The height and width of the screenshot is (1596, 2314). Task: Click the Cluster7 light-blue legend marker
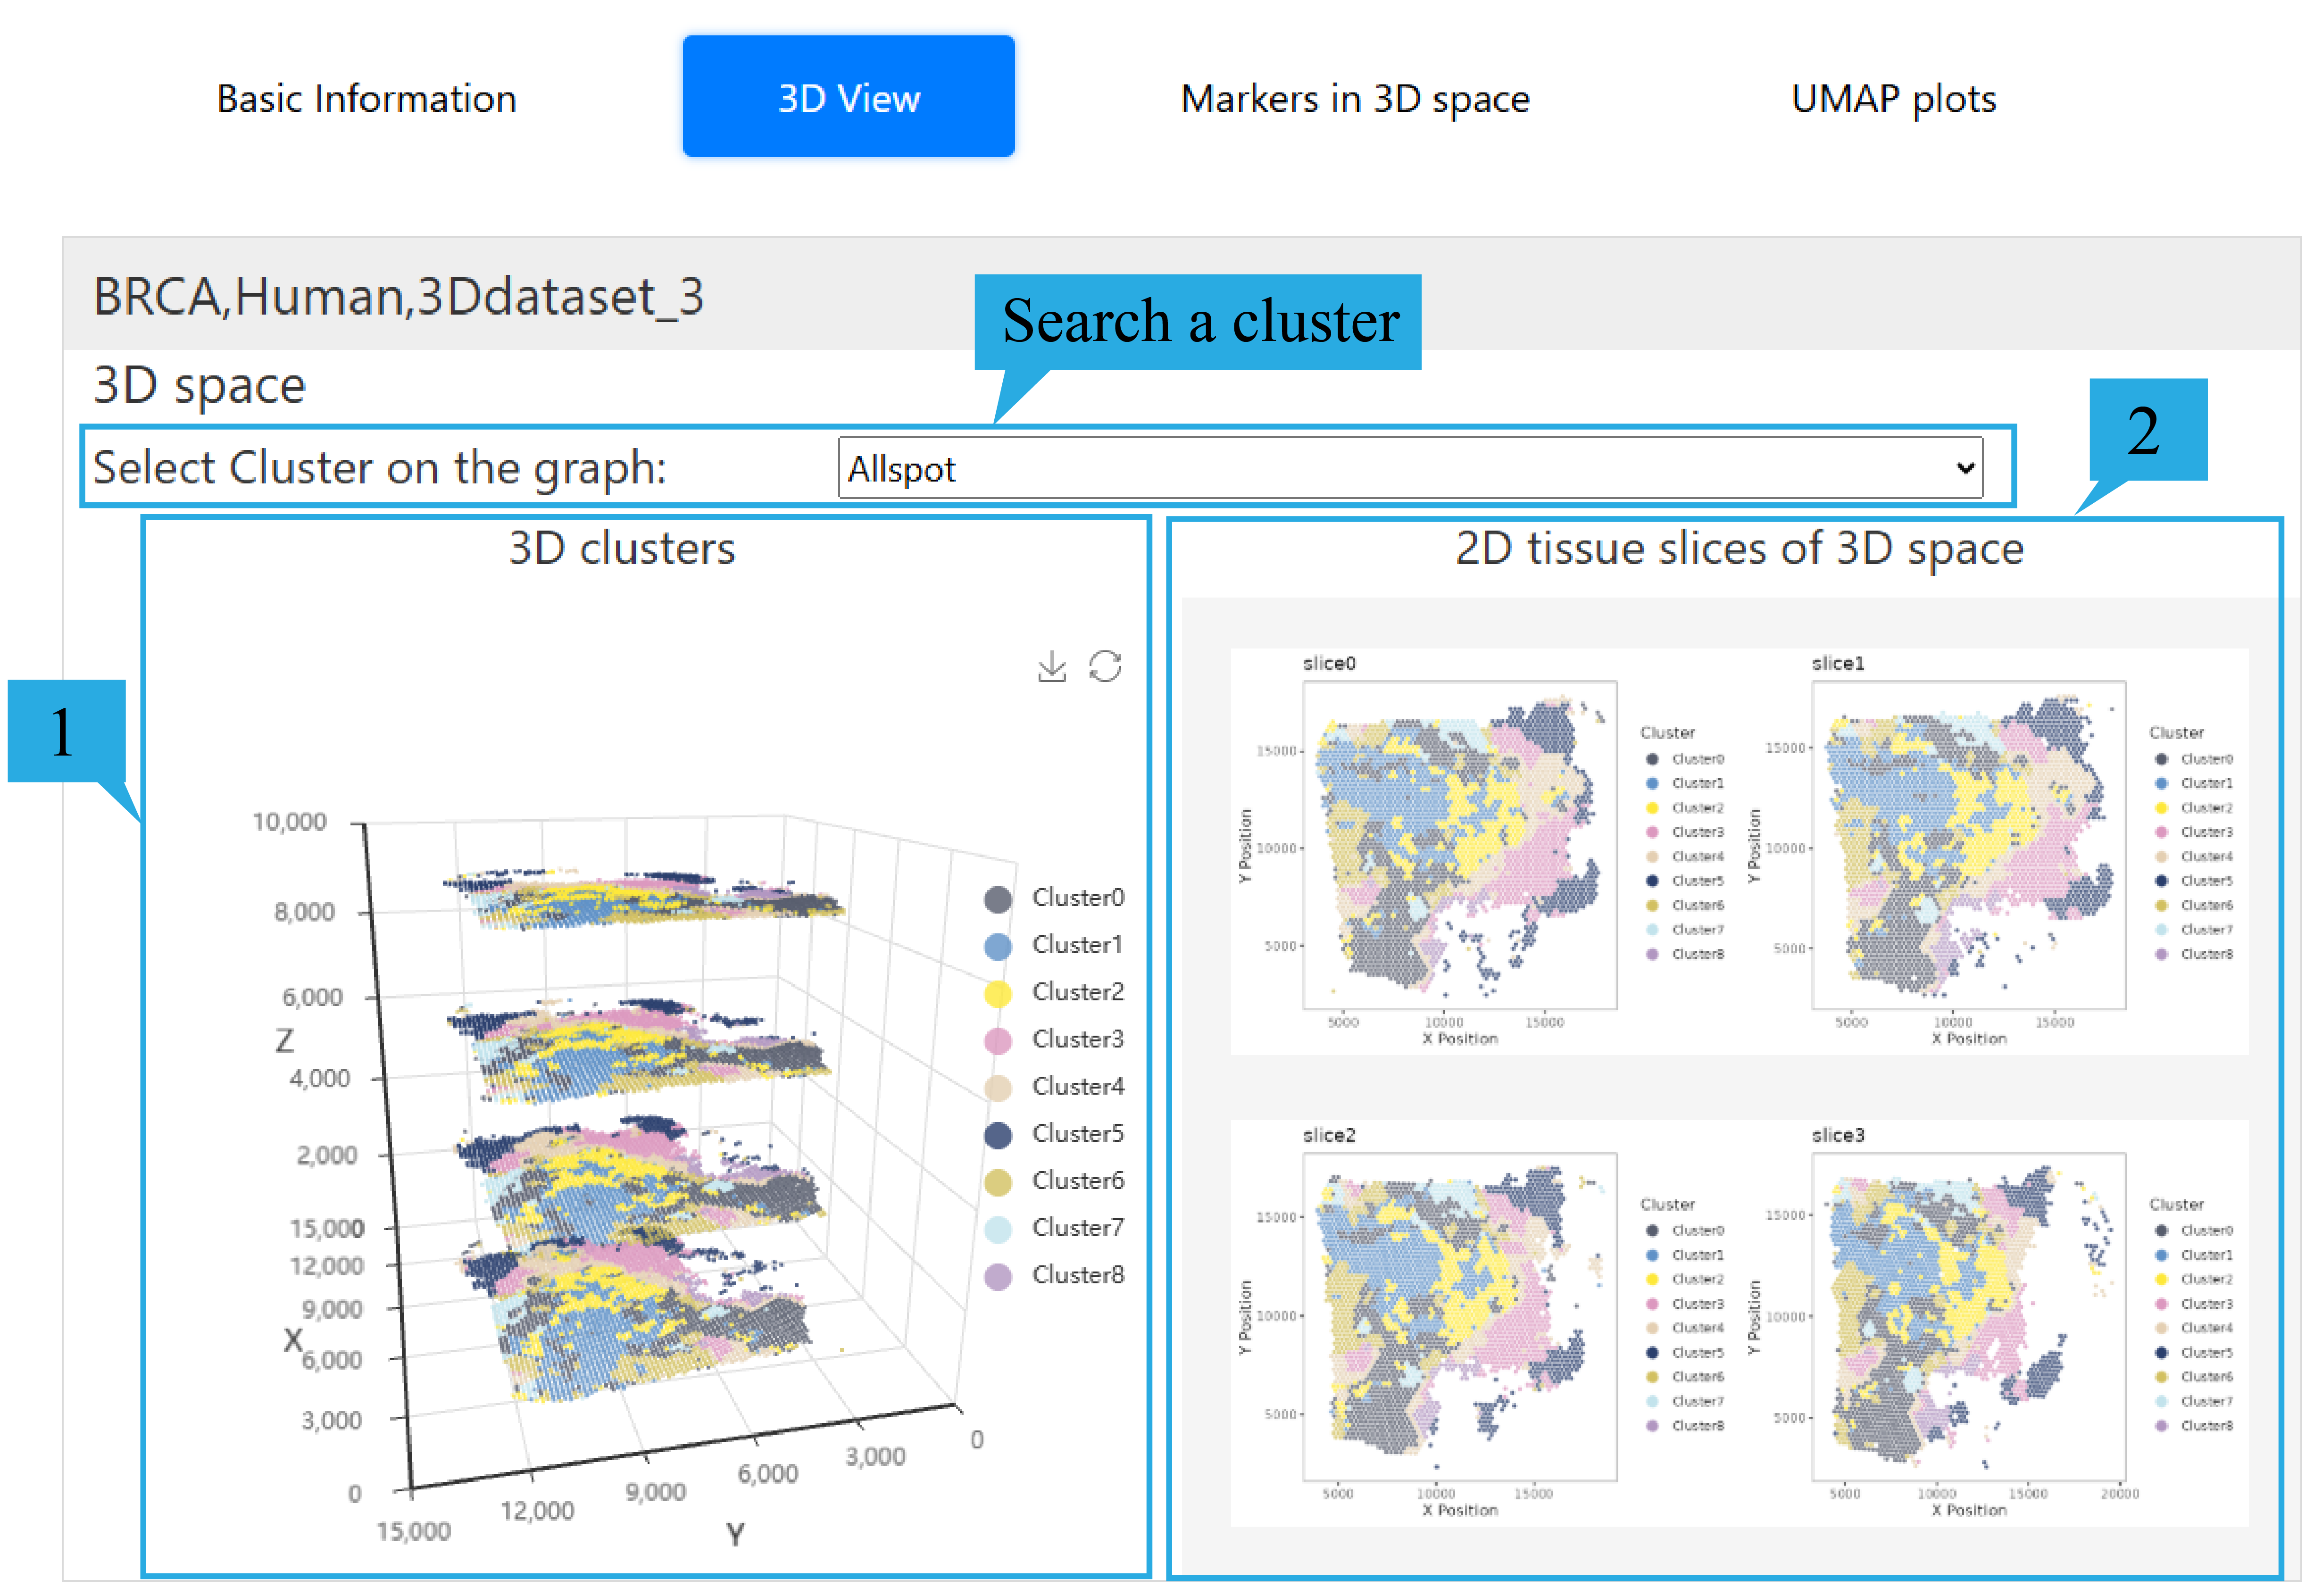pyautogui.click(x=997, y=1229)
